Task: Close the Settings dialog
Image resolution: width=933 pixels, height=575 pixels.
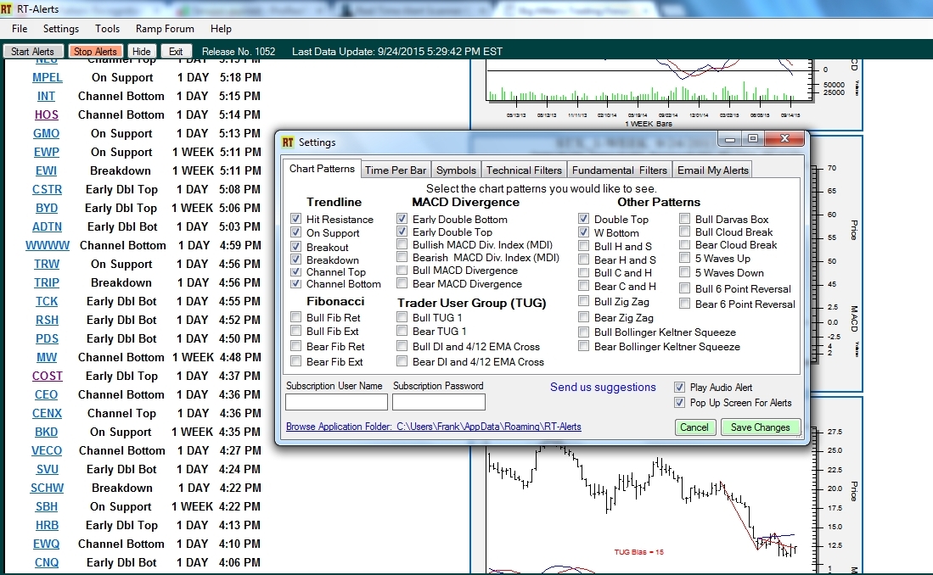Action: pos(784,139)
